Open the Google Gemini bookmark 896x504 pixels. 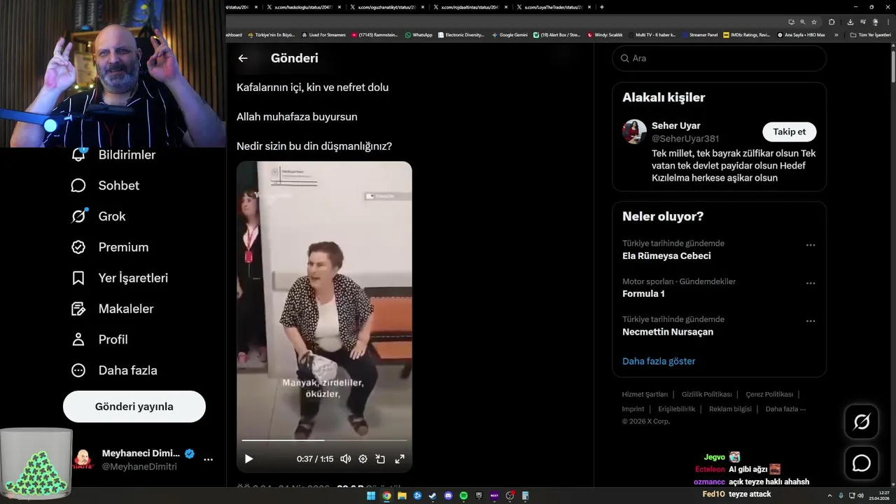tap(510, 35)
